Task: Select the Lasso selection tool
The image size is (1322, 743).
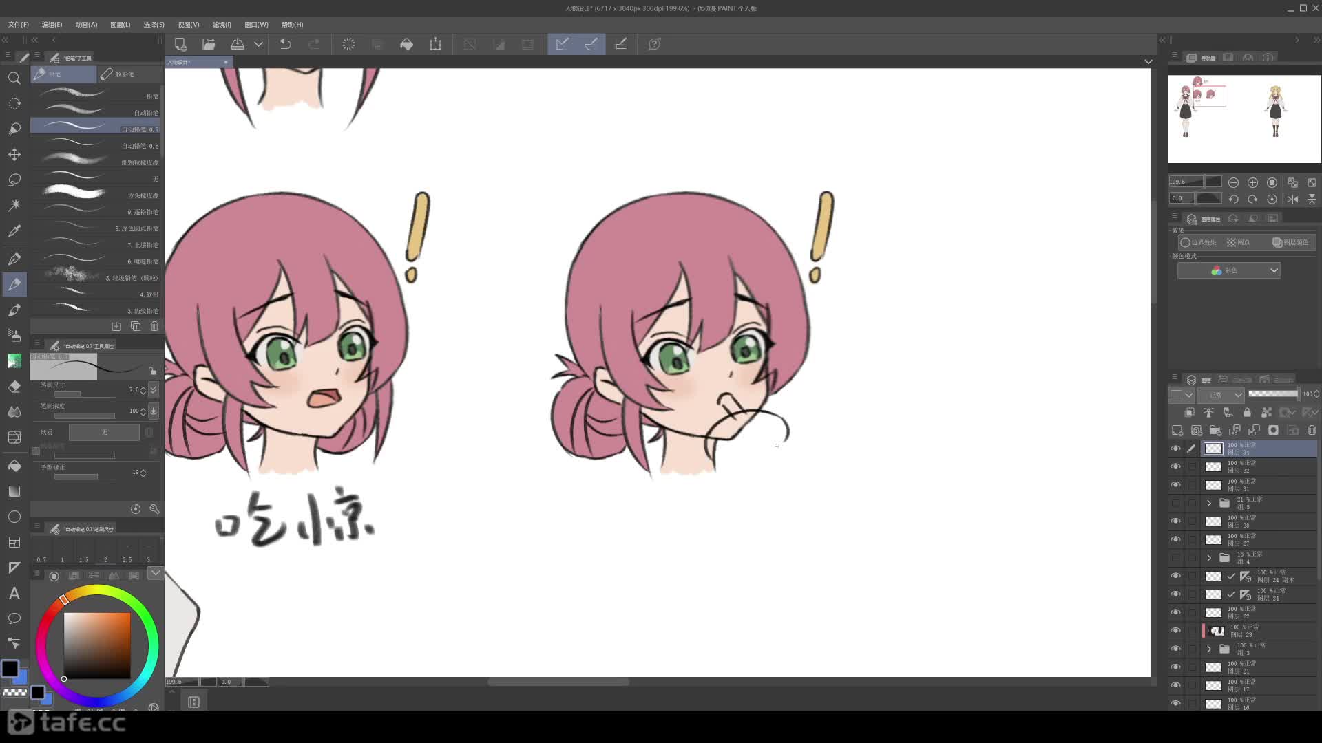Action: [x=14, y=180]
